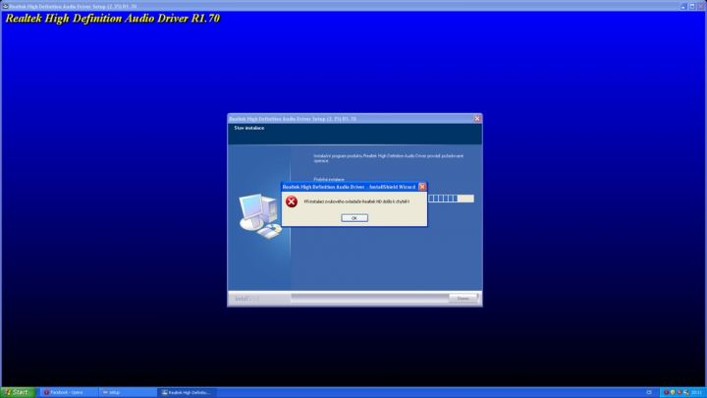Minimize the fullscreen Realtek setup background window
Viewport: 707px width, 398px height.
[x=683, y=6]
